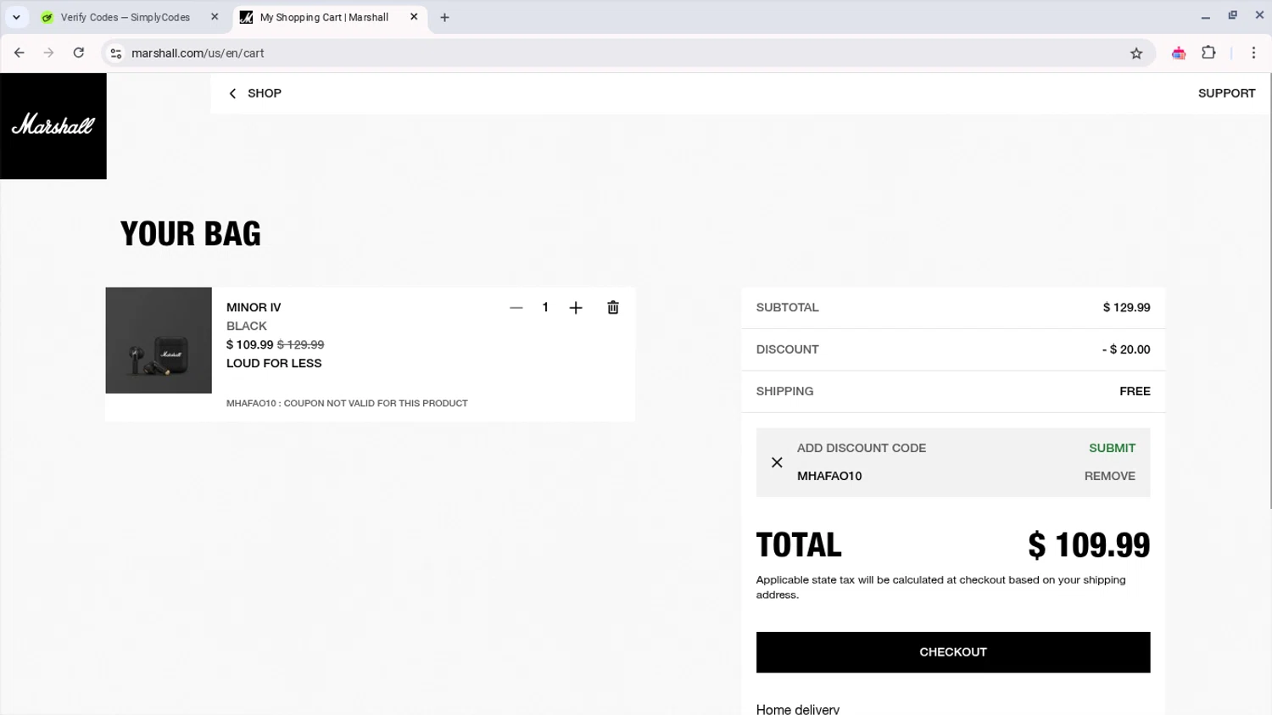Decrease Minor IV quantity with minus icon
Screen dimensions: 1272x715
(516, 308)
